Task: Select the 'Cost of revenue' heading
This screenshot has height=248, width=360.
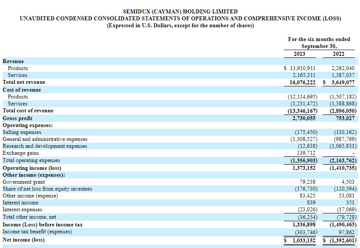Action: 22,90
